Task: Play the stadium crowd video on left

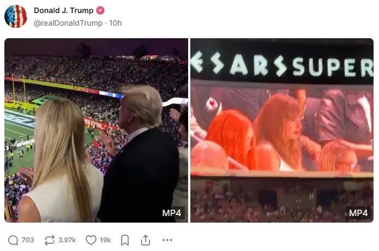Action: coord(96,130)
